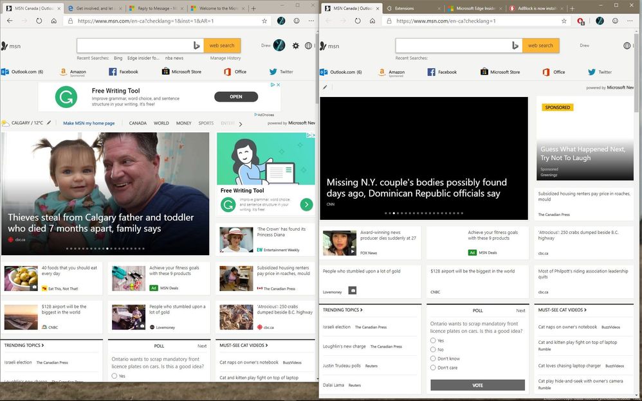Expand Must-See Cat Videos in left window
The width and height of the screenshot is (642, 401).
243,345
